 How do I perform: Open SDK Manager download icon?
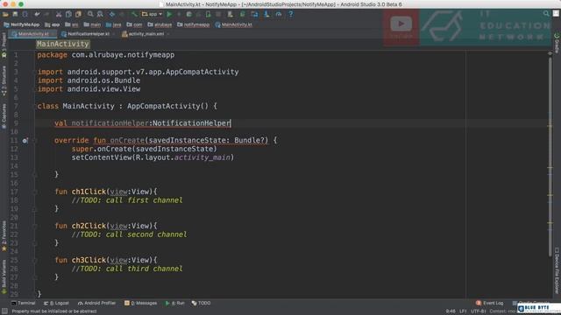tap(266, 14)
